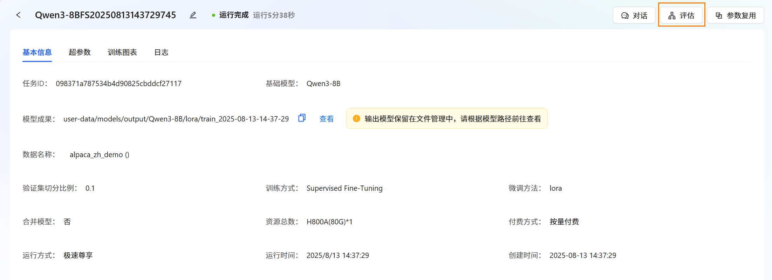
Task: Click the base model value Qwen3-8B
Action: pos(323,84)
